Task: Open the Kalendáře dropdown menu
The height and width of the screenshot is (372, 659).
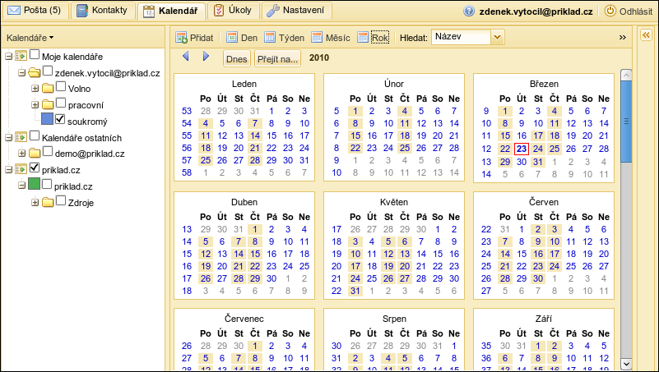Action: (x=30, y=38)
